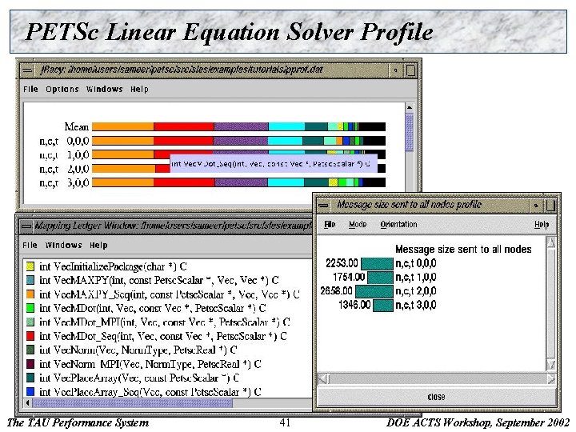Viewport: 576px width, 432px height.
Task: Click vertical scrollbar thumb in jRacy window
Action: [x=410, y=132]
